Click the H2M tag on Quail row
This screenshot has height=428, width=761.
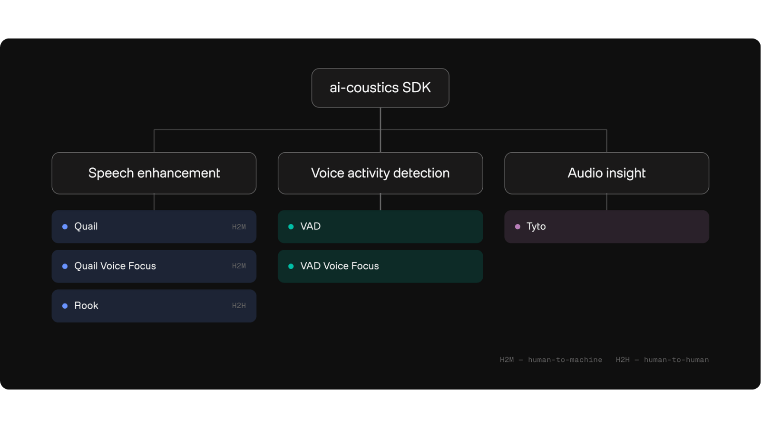(x=239, y=227)
